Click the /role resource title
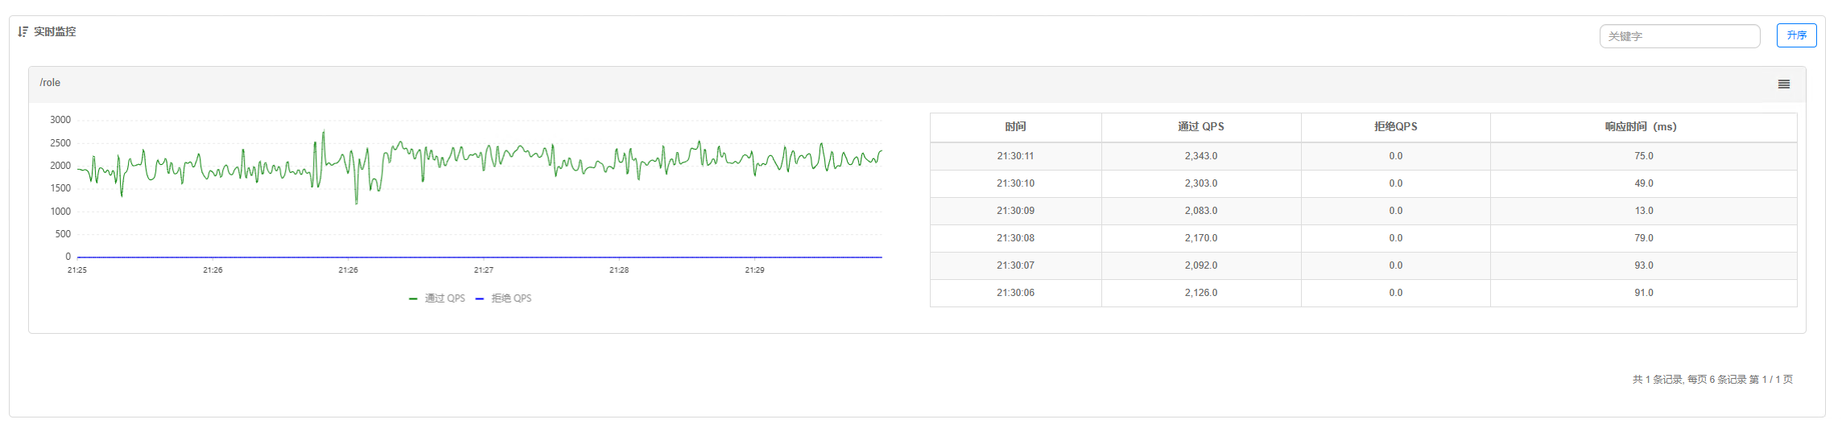Image resolution: width=1842 pixels, height=436 pixels. (x=50, y=83)
